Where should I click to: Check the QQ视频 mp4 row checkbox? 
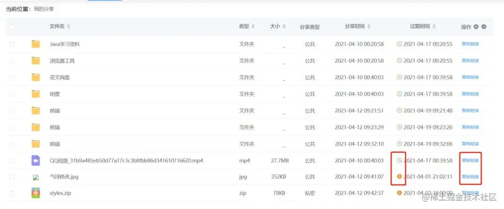coord(12,160)
